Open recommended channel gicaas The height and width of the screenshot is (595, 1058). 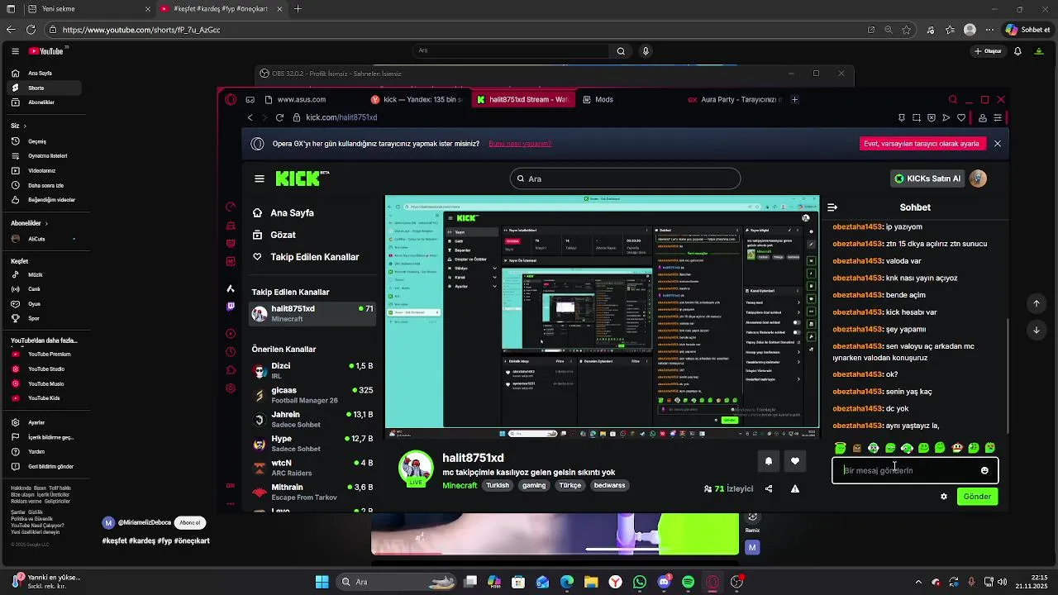click(312, 395)
